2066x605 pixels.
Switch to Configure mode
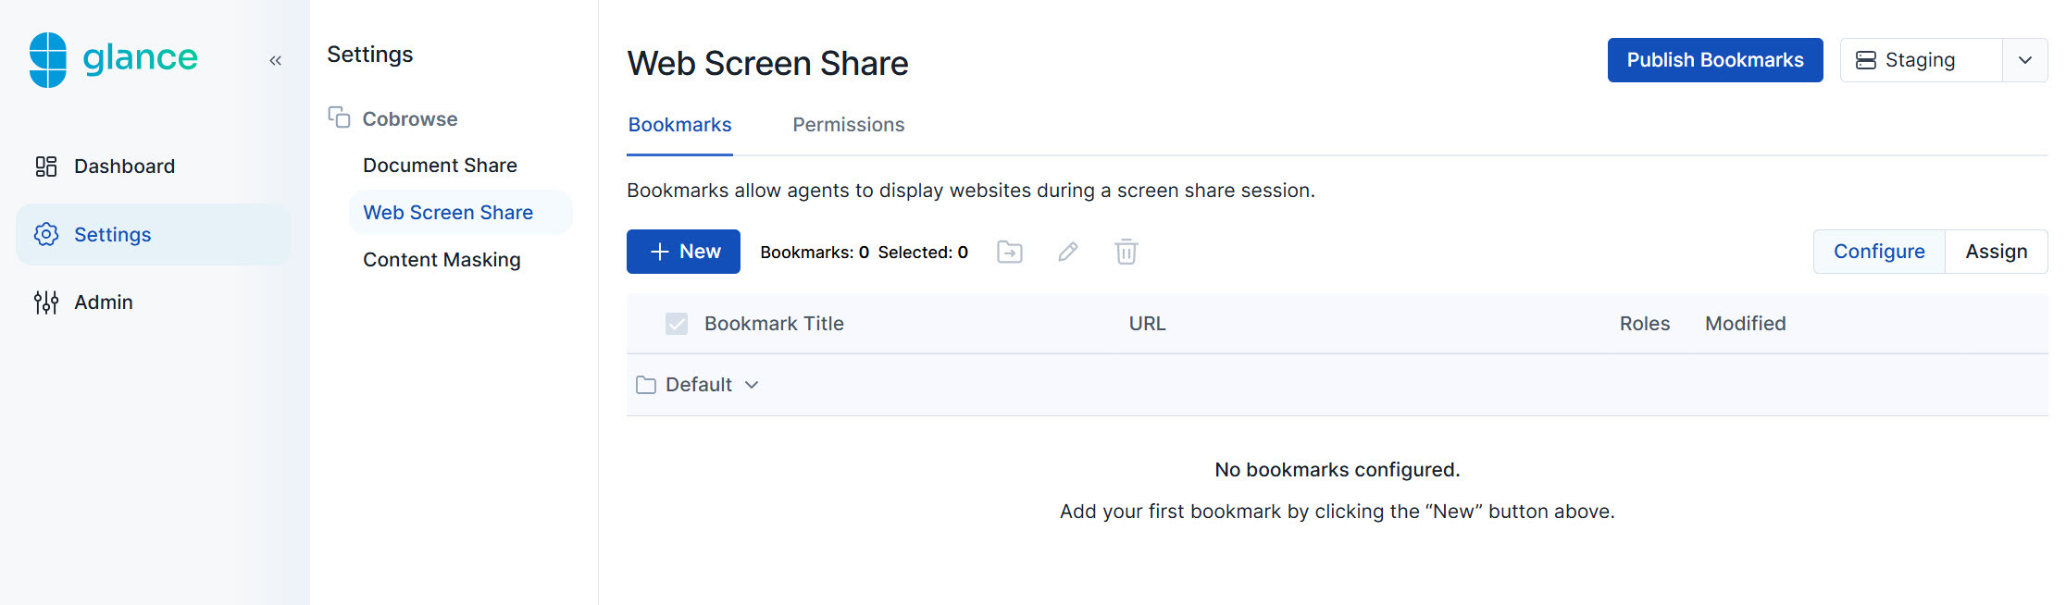tap(1878, 252)
